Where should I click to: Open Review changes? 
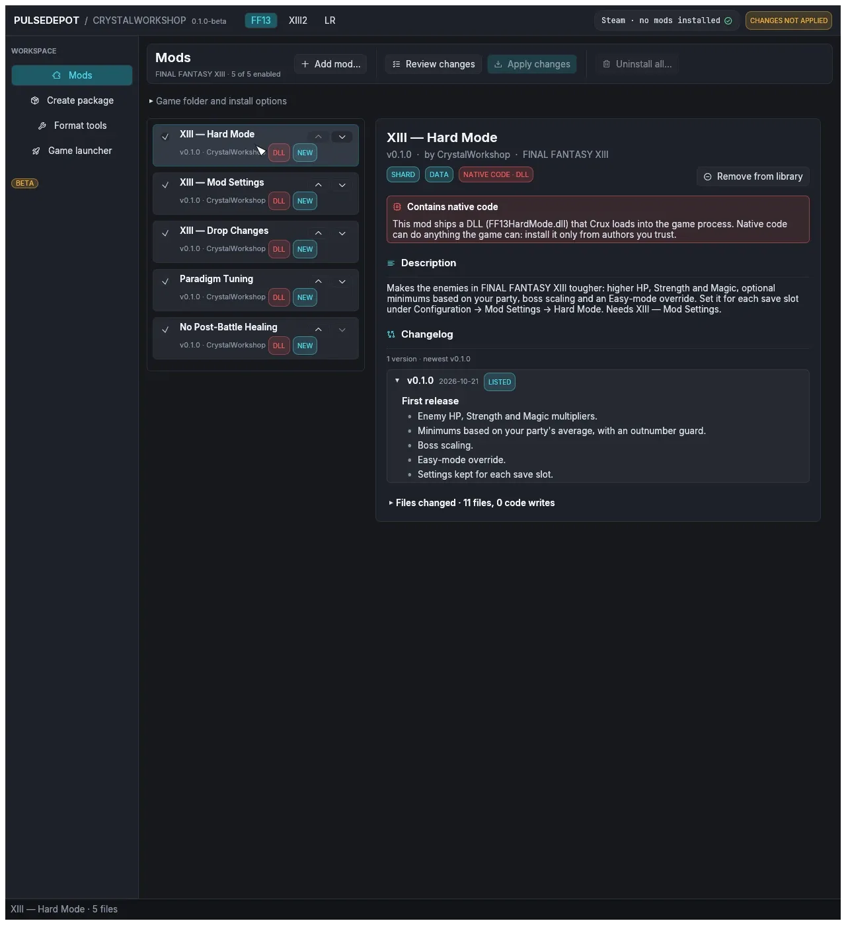pos(434,64)
